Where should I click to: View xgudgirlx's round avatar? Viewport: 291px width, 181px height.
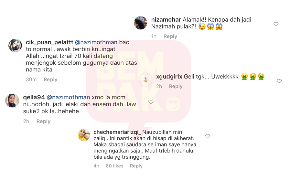(x=146, y=80)
